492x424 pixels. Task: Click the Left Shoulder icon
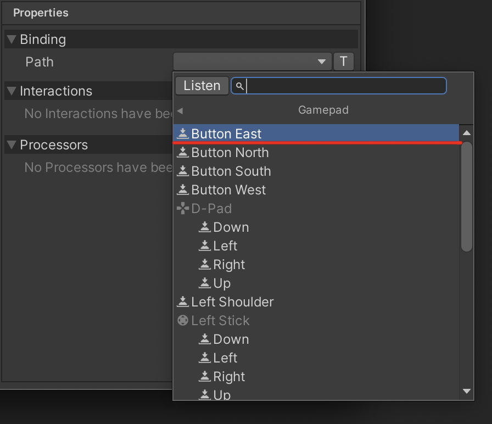tap(183, 302)
